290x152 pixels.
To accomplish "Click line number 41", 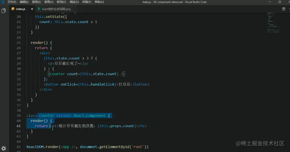I will pyautogui.click(x=19, y=126).
